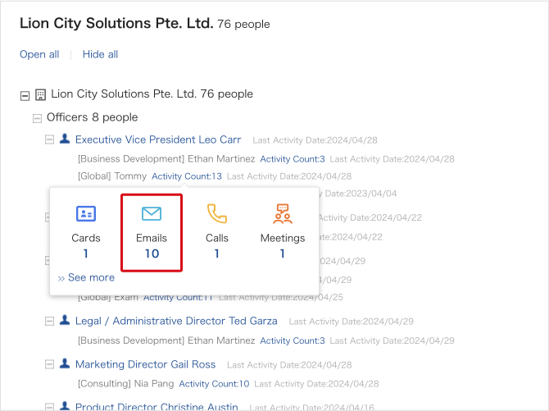Screen dimensions: 549x411
Task: Click the person icon beside Leo Carr
Action: coord(65,139)
